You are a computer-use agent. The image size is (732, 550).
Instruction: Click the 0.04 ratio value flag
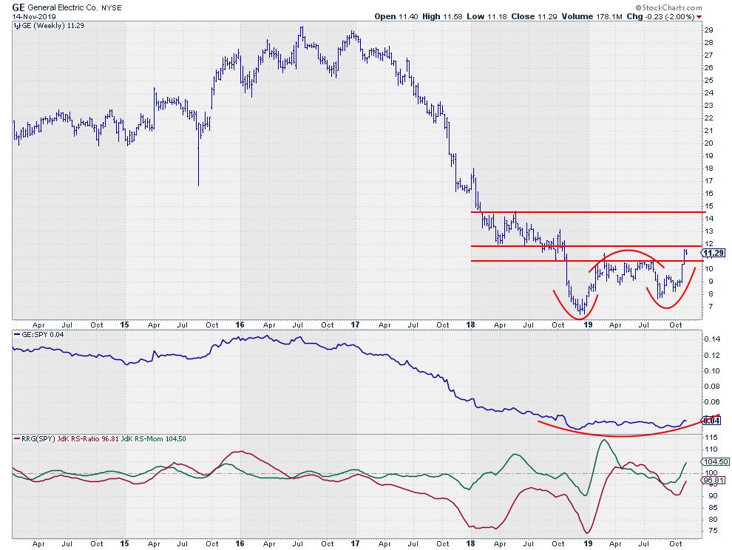tap(711, 421)
